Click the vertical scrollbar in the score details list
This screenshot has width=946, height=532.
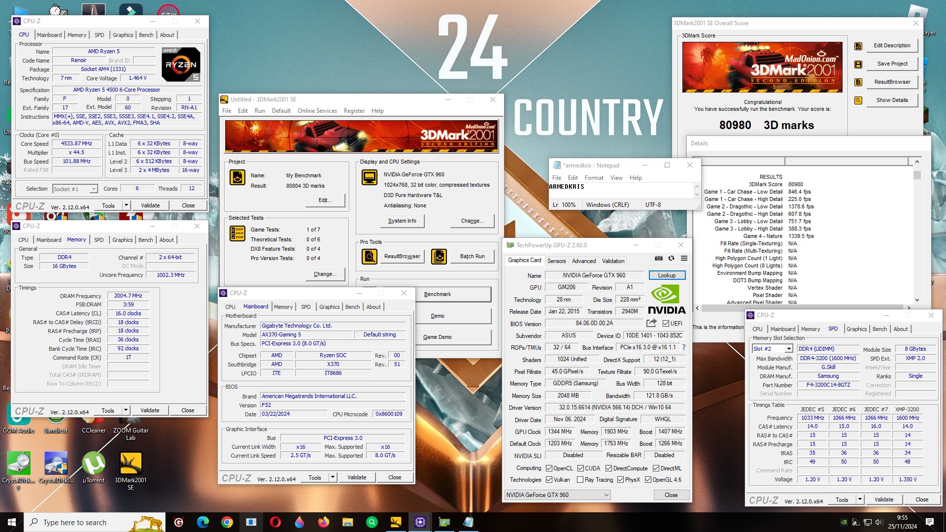[917, 231]
